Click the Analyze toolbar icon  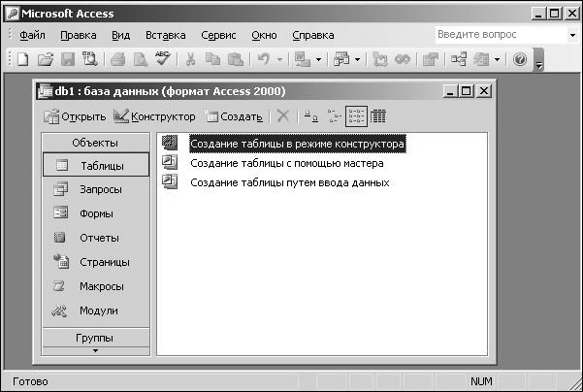pyautogui.click(x=341, y=59)
